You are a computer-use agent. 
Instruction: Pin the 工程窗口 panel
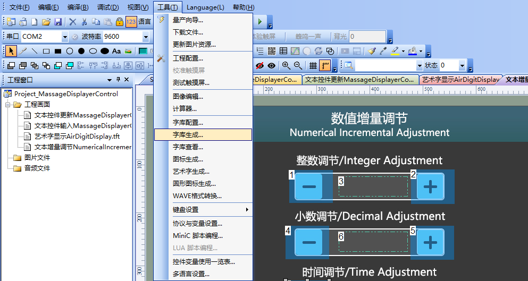[118, 80]
